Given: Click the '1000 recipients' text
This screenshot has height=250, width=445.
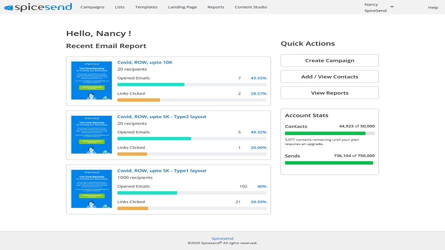Looking at the screenshot, I should point(135,177).
